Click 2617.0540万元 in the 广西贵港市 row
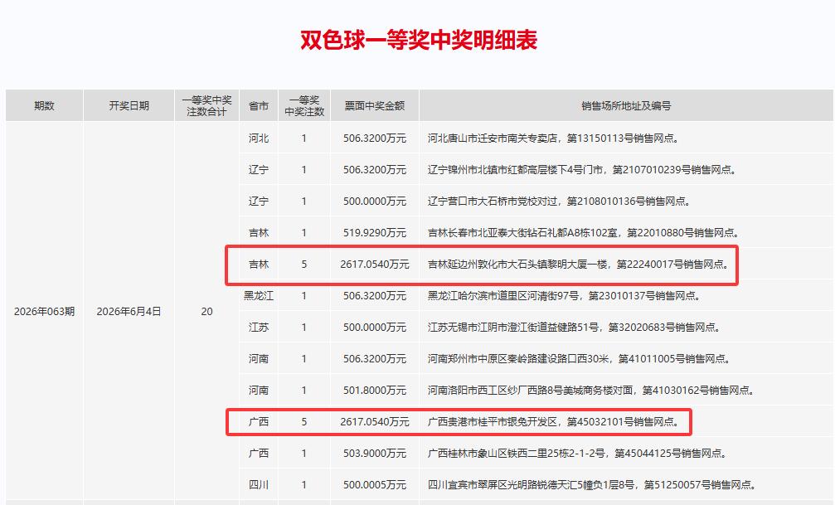The height and width of the screenshot is (505, 835). click(x=374, y=421)
